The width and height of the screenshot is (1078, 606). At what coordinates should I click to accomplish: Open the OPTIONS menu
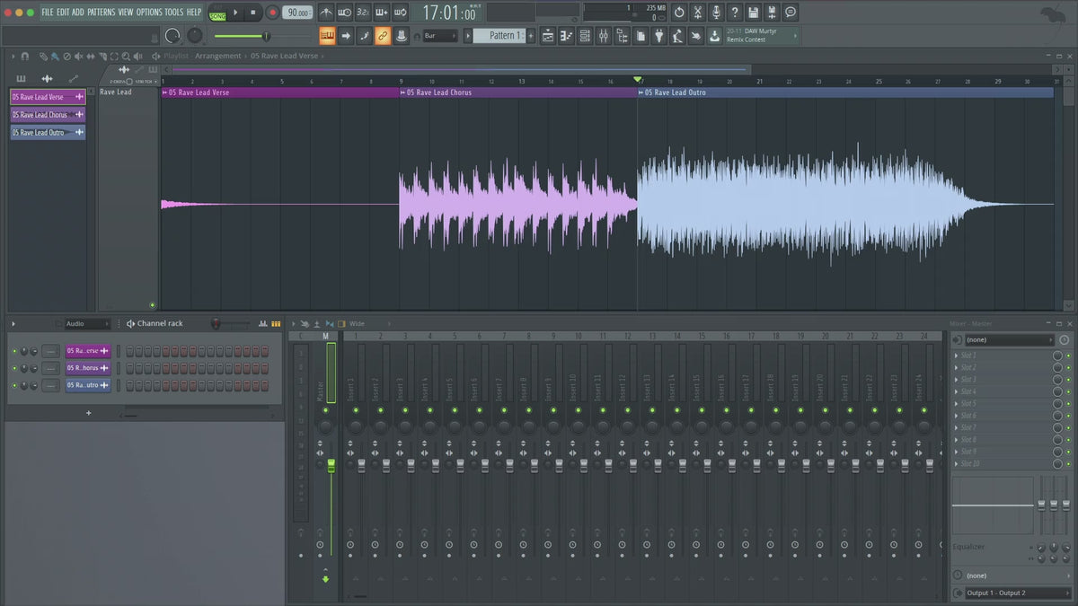pyautogui.click(x=148, y=13)
